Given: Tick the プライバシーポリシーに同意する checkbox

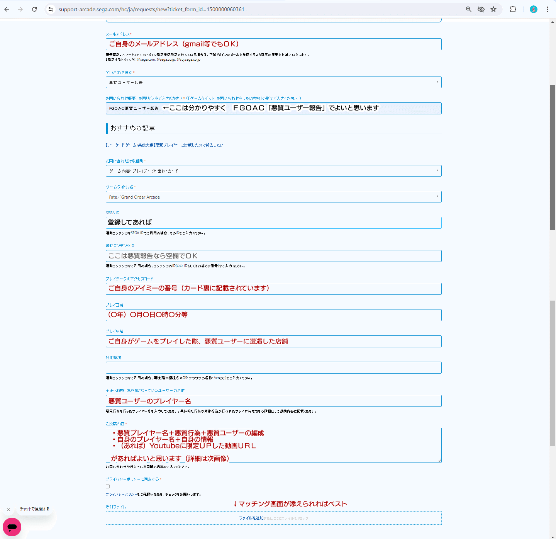Looking at the screenshot, I should point(108,486).
